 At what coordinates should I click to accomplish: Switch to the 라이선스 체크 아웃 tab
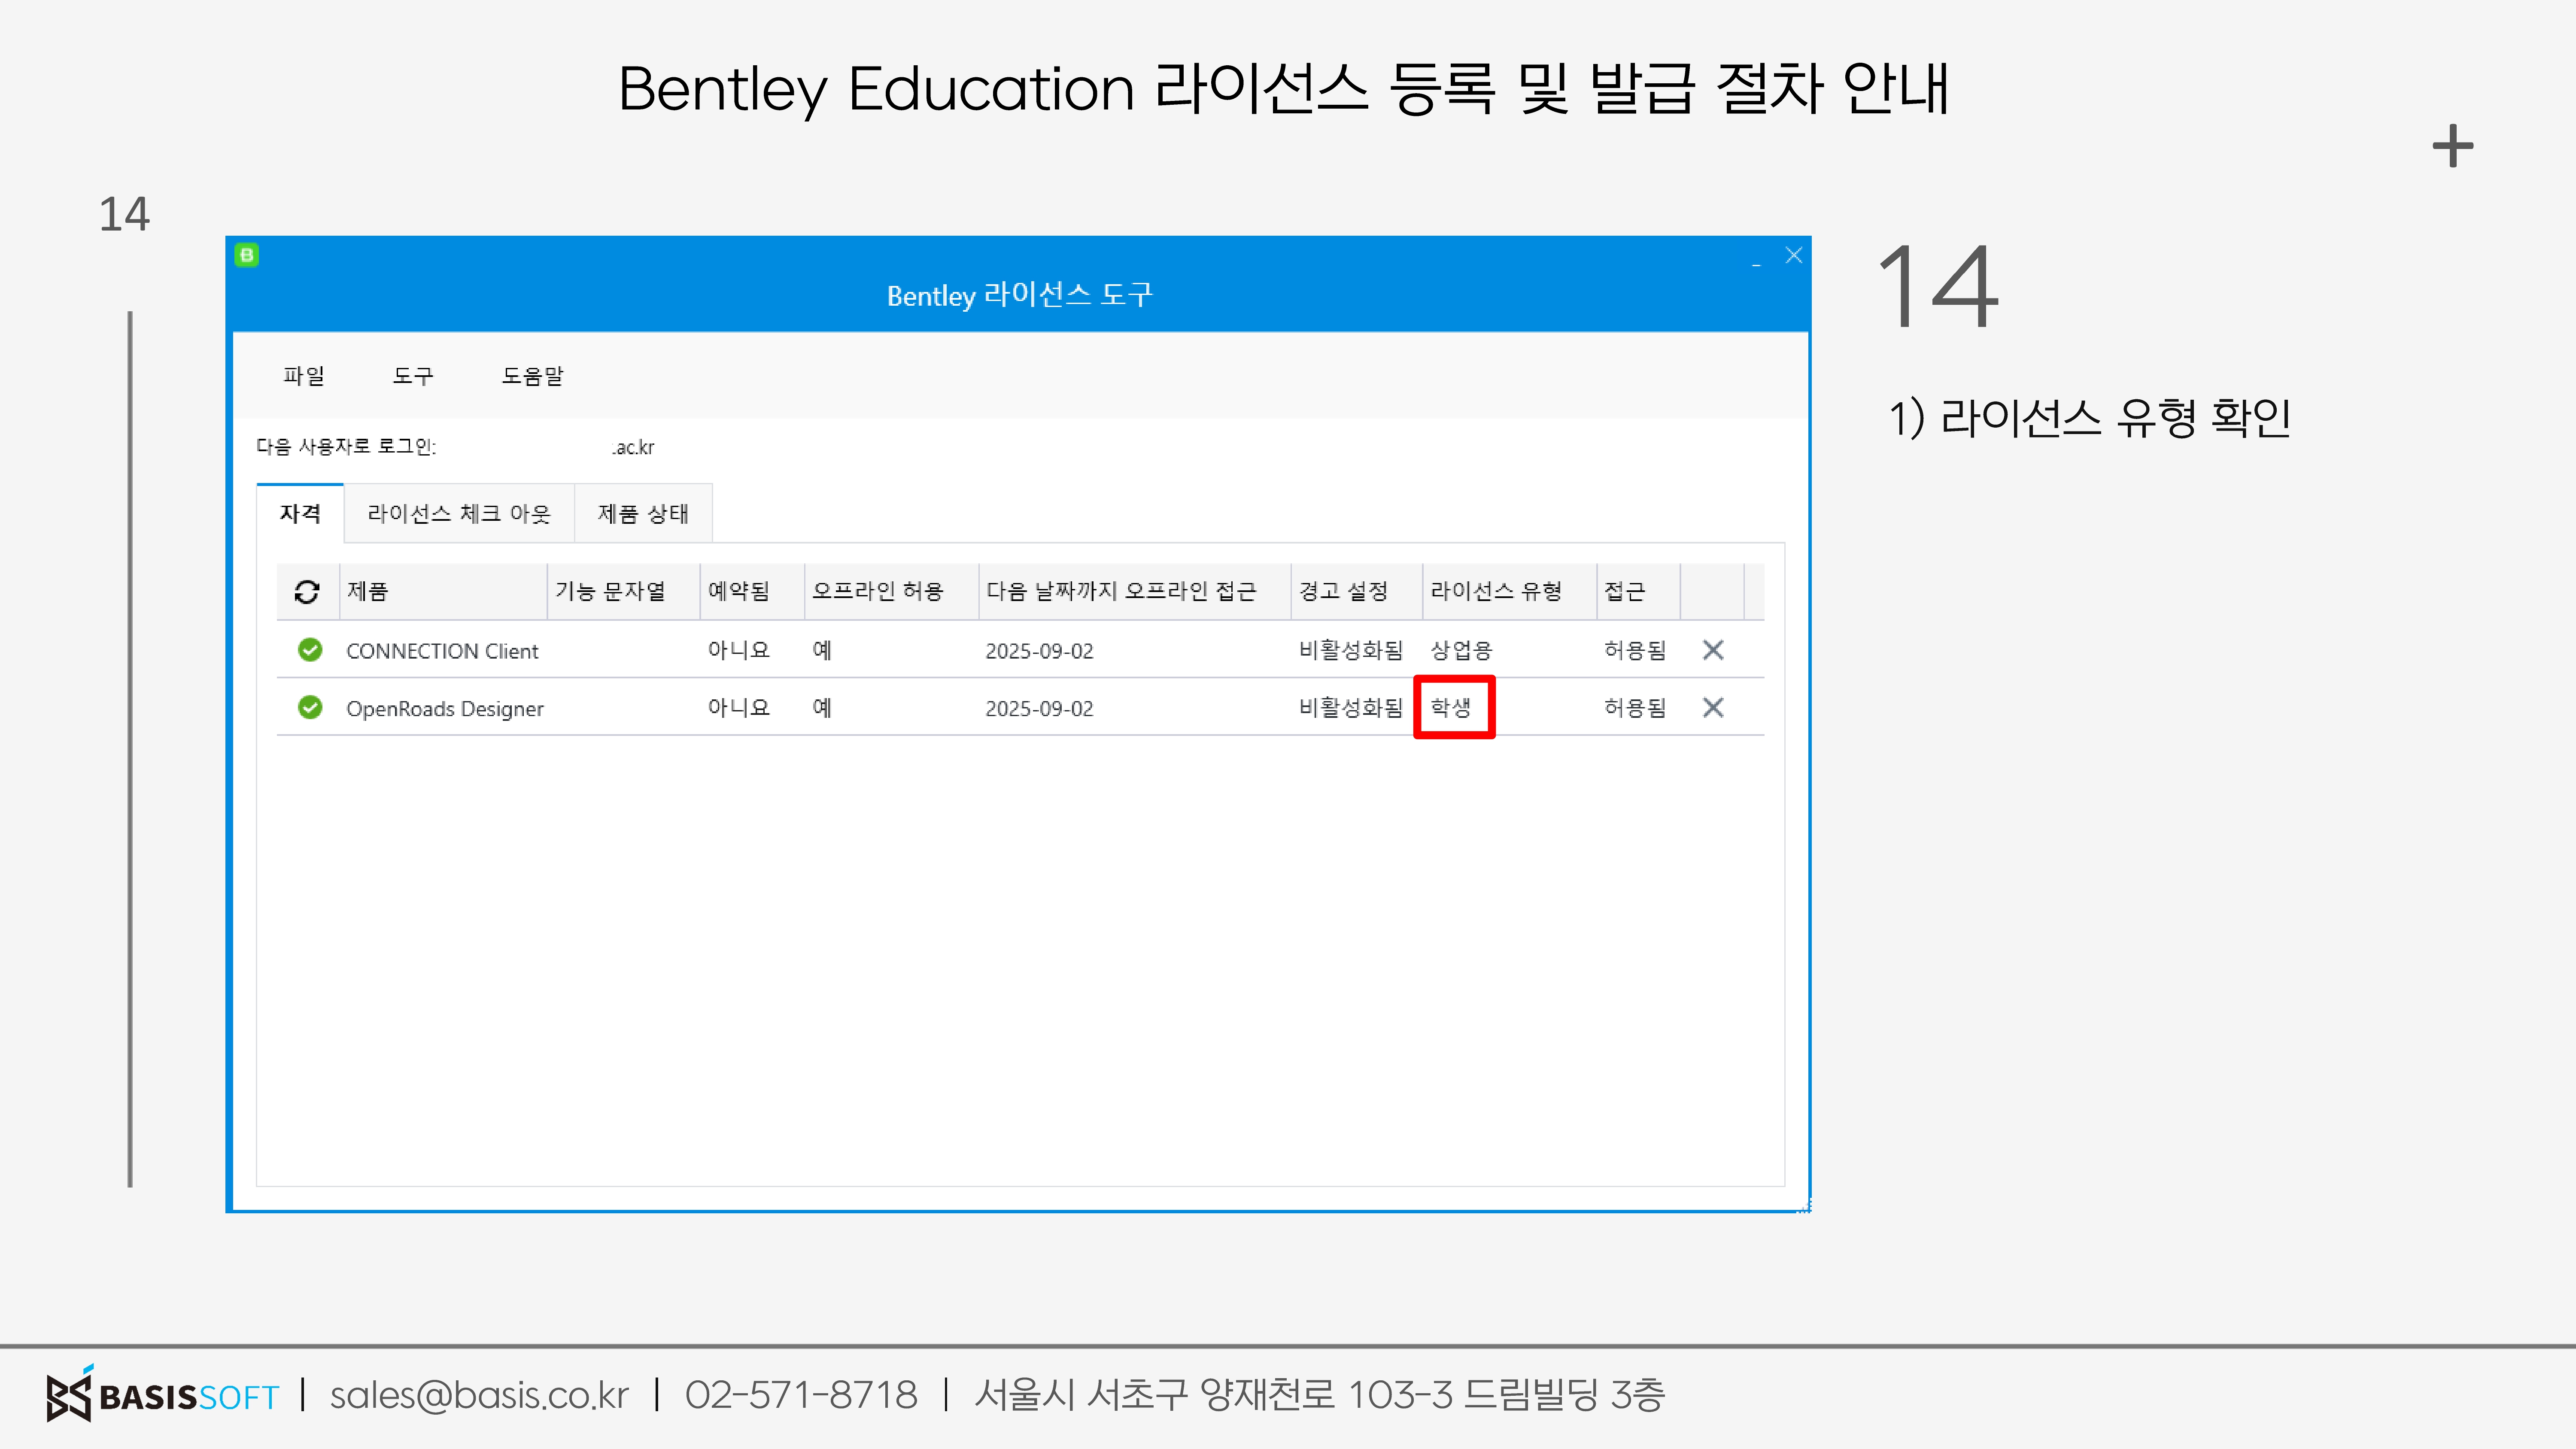coord(459,514)
